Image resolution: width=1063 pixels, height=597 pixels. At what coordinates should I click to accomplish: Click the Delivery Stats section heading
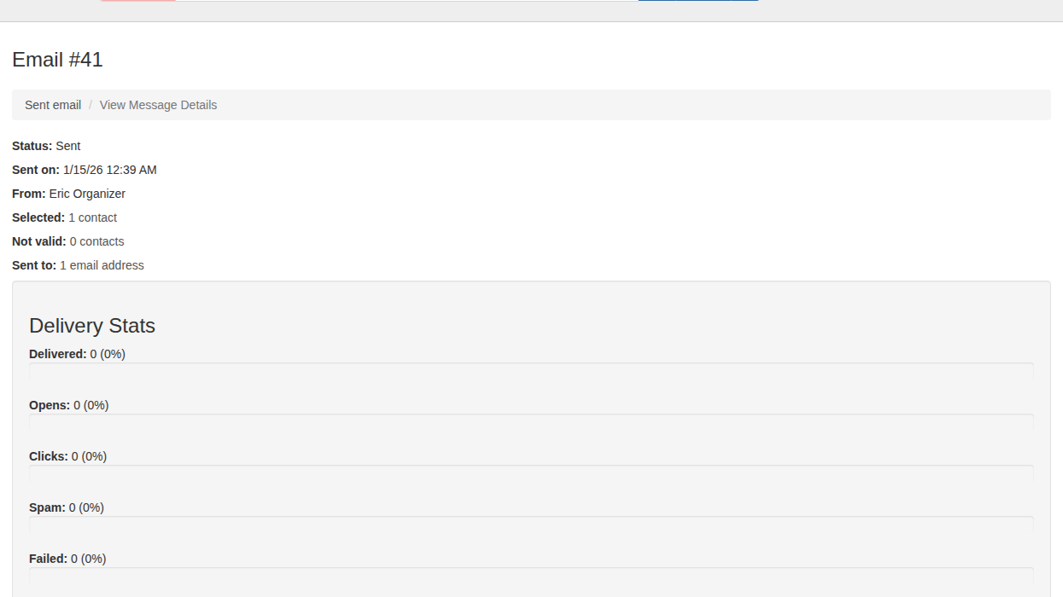[x=91, y=326]
